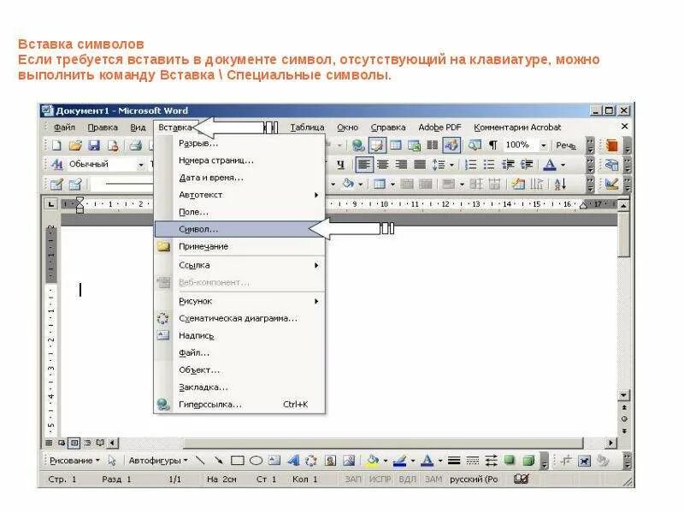Click fill color paint bucket in Drawing toolbar
Image resolution: width=684 pixels, height=513 pixels.
click(x=373, y=460)
